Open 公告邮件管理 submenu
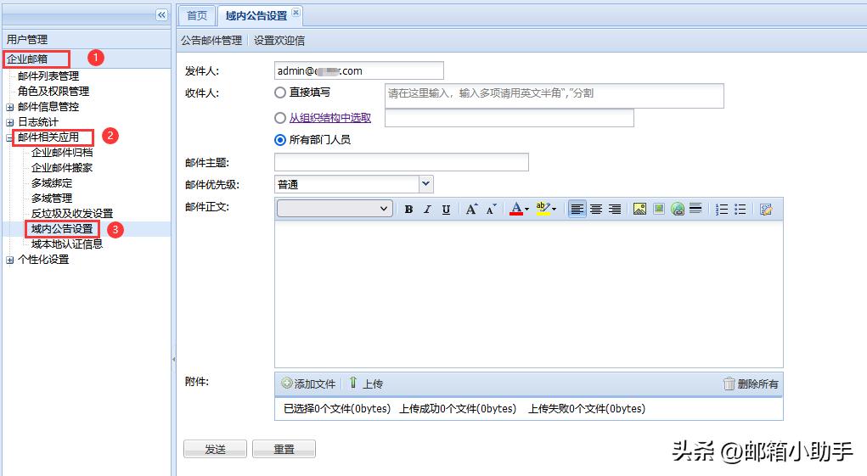This screenshot has width=867, height=476. [211, 41]
